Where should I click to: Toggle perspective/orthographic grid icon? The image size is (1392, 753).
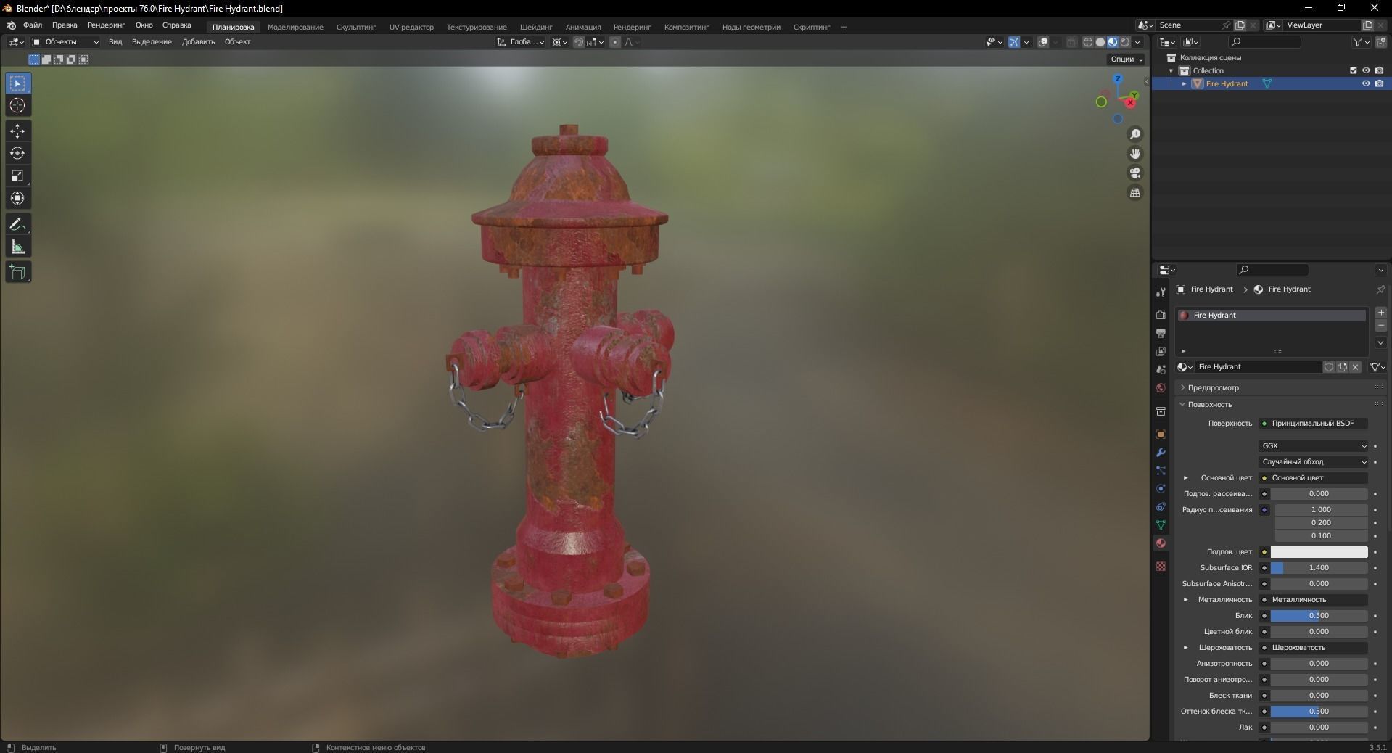(x=1135, y=192)
